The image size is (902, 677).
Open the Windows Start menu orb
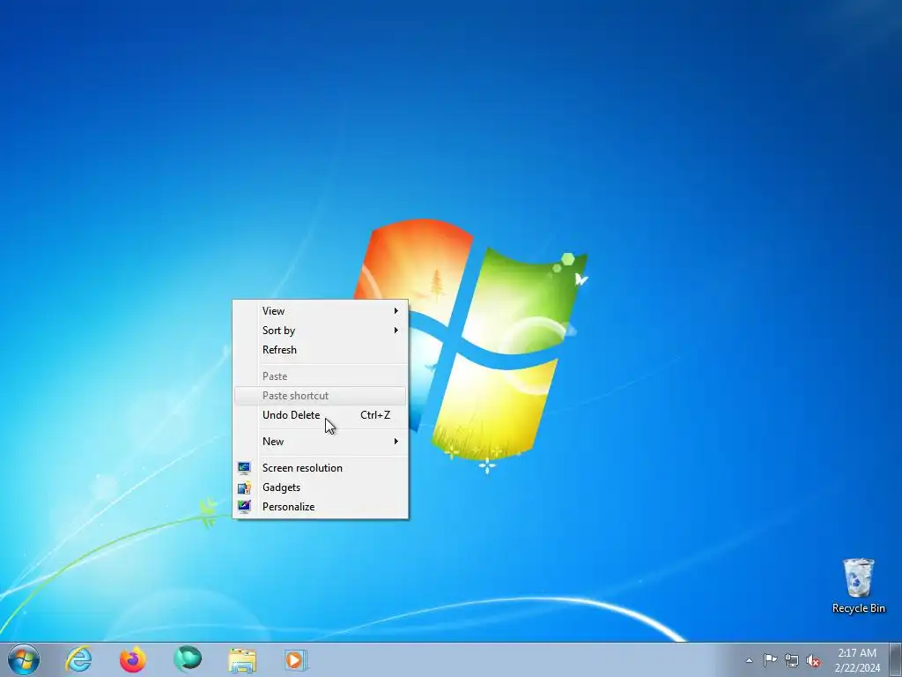[x=24, y=659]
